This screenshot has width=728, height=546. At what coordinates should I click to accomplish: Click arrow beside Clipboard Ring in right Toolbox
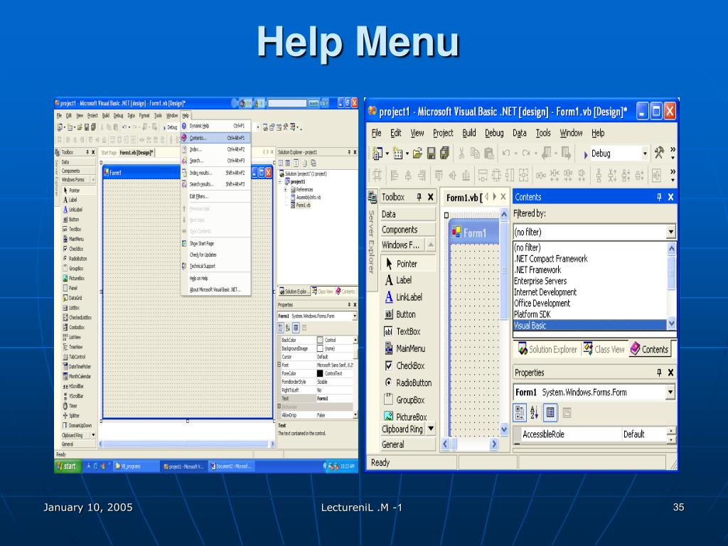[x=431, y=429]
